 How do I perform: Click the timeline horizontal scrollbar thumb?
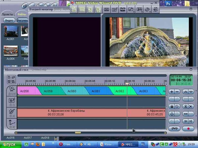78,133
